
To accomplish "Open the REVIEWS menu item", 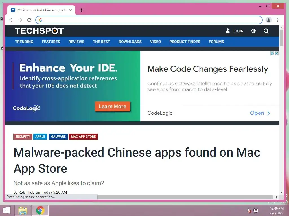I will (76, 42).
